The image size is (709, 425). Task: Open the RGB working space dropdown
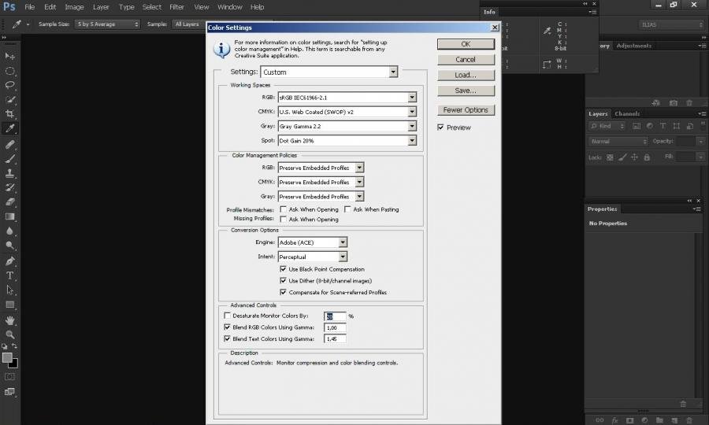412,98
